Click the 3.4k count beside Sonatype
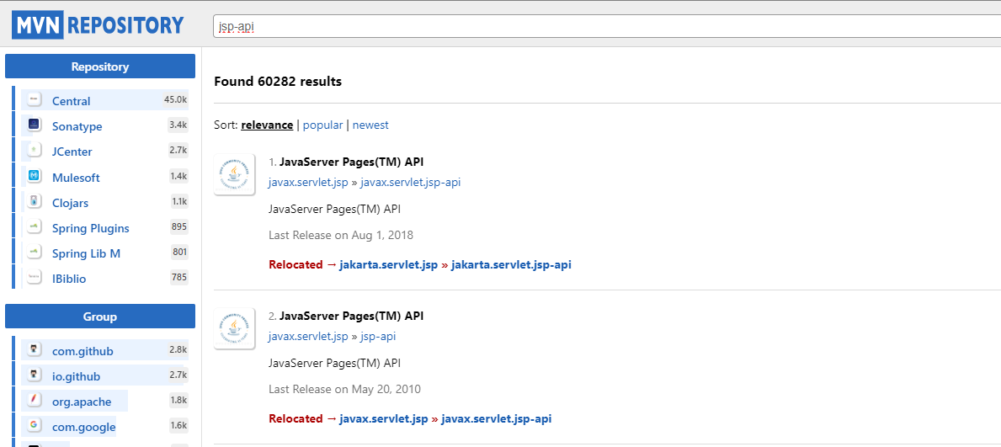The height and width of the screenshot is (447, 1001). point(178,125)
